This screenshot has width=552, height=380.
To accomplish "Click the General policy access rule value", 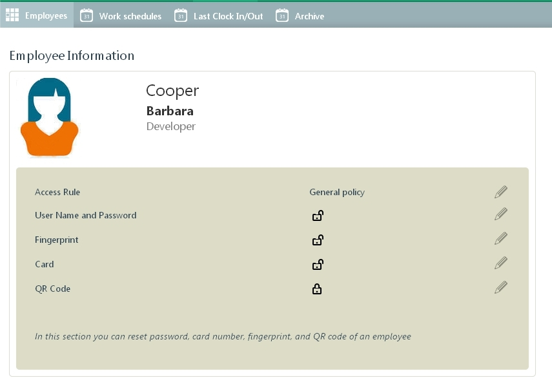I will click(x=337, y=192).
